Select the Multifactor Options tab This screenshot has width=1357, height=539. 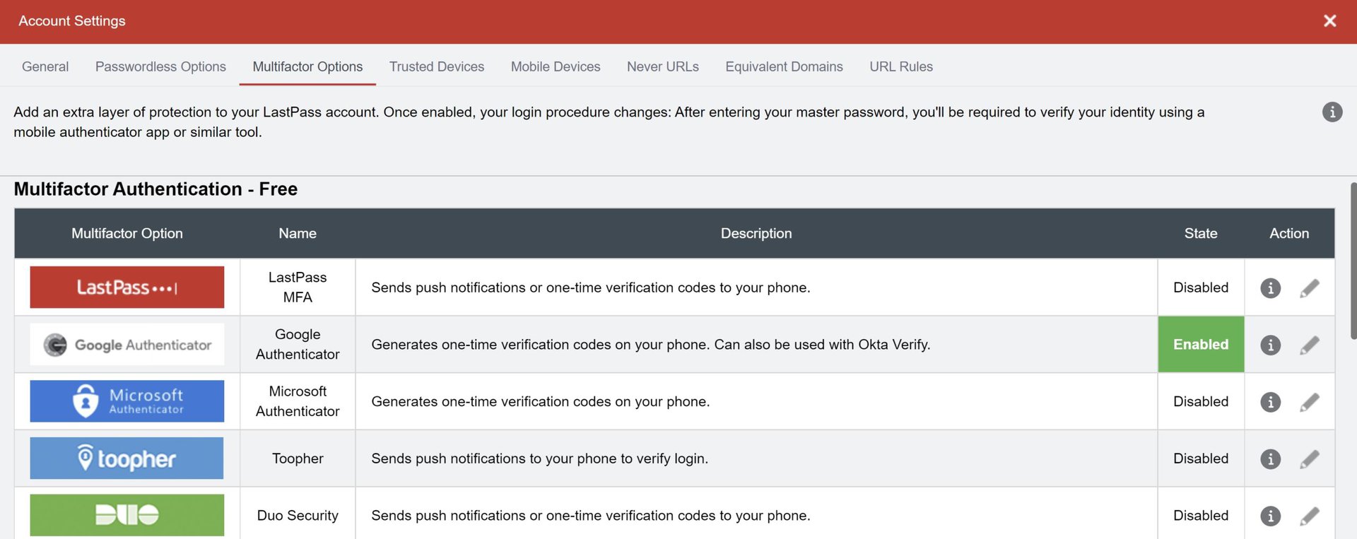tap(307, 66)
